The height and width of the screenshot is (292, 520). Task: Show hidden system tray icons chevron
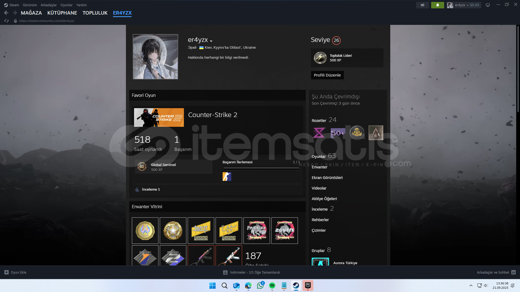(x=471, y=286)
